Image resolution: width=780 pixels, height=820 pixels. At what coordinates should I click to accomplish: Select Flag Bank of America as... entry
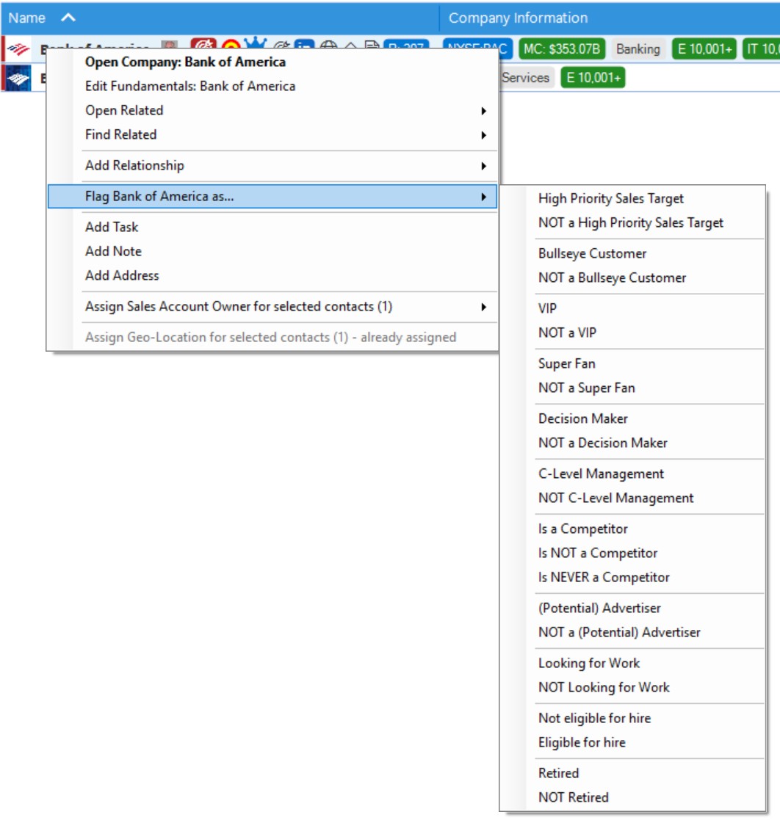click(272, 197)
